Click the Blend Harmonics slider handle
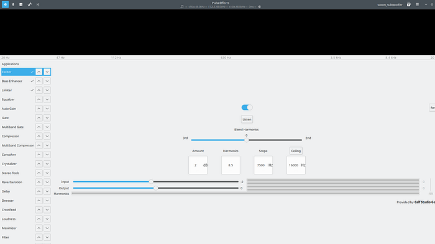 [x=246, y=140]
